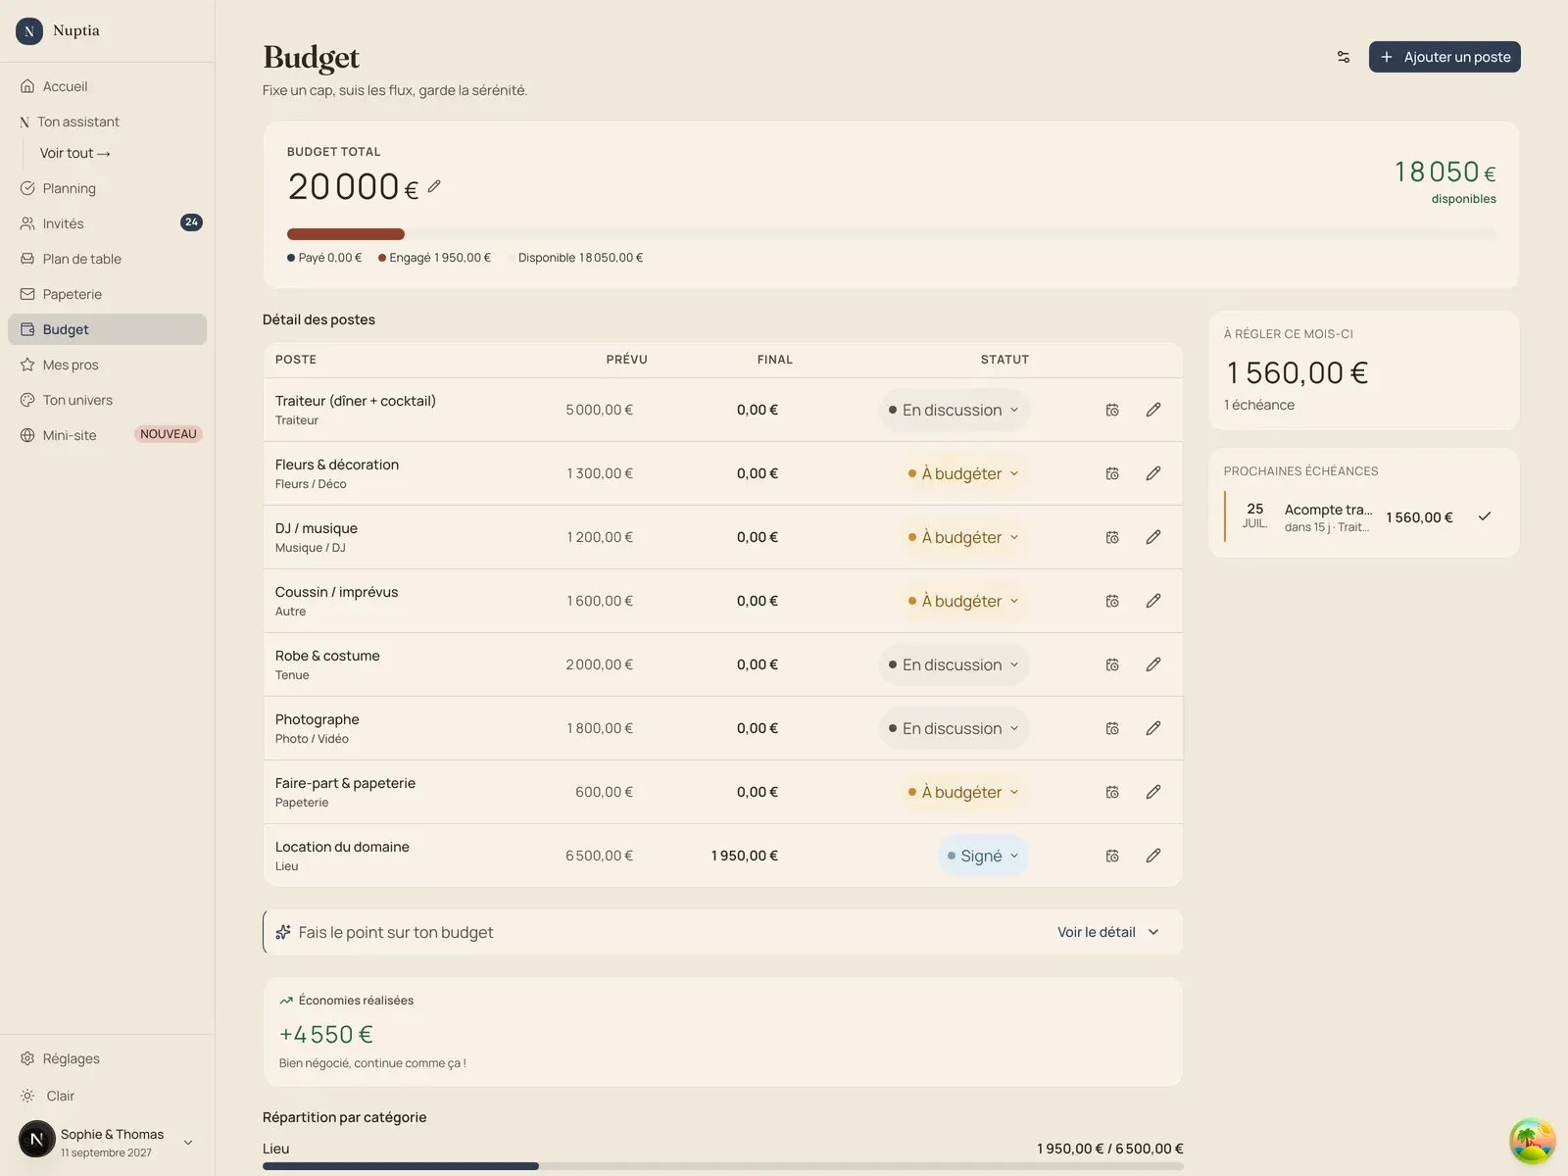The width and height of the screenshot is (1568, 1176).
Task: Open schedule icon for Fleurs & décoration
Action: pos(1112,473)
